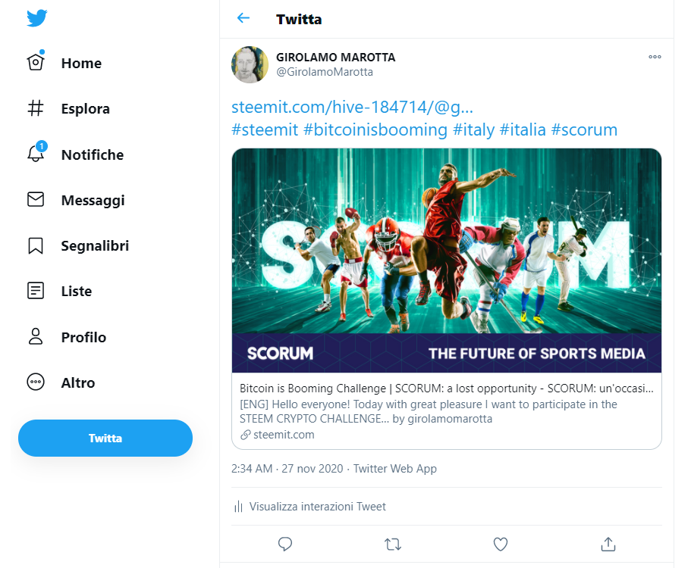Open the steemit.com/hive-184714 link
Viewport: 691px width, 568px height.
pos(352,107)
